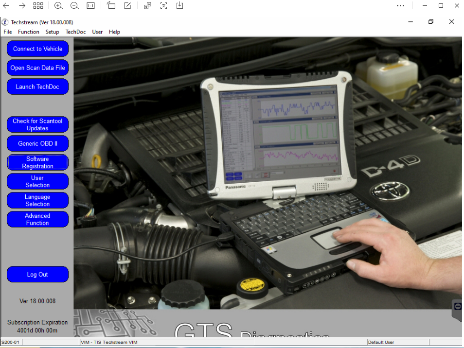Click the S200-01 status bar field
The height and width of the screenshot is (348, 464).
pos(11,342)
